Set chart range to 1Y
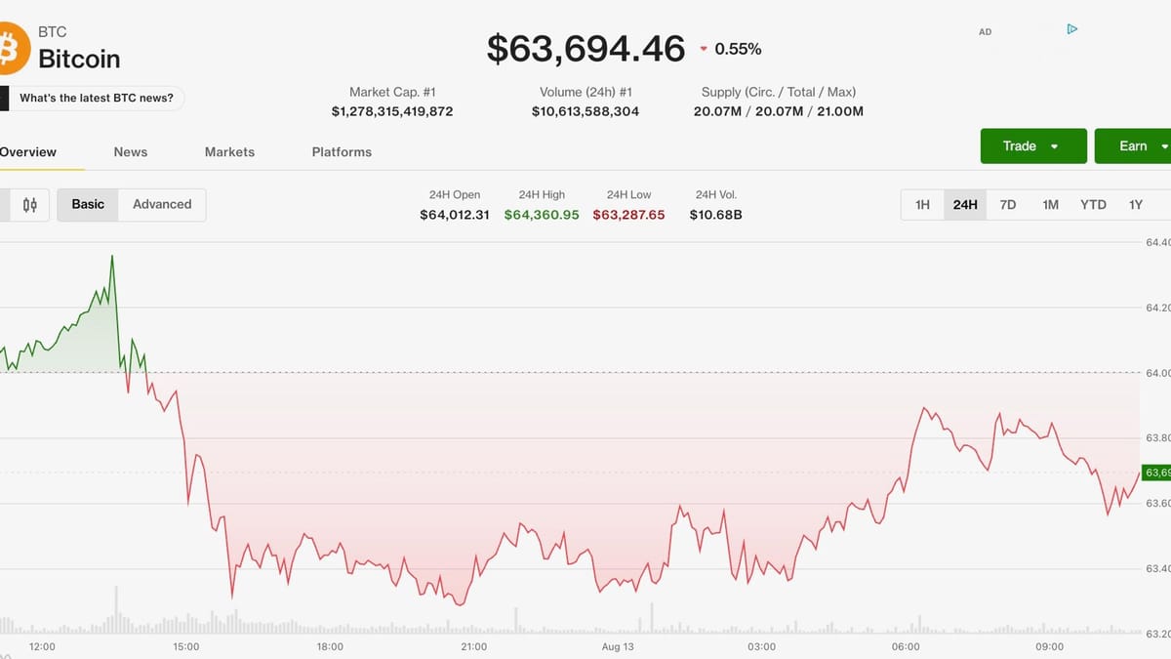This screenshot has width=1171, height=659. (1136, 205)
